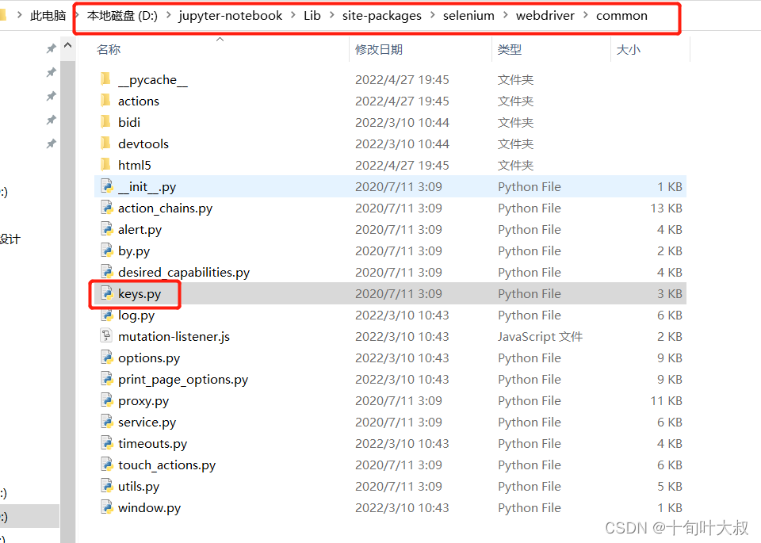Image resolution: width=761 pixels, height=543 pixels.
Task: Click the action_chains.py file icon
Action: pos(107,207)
